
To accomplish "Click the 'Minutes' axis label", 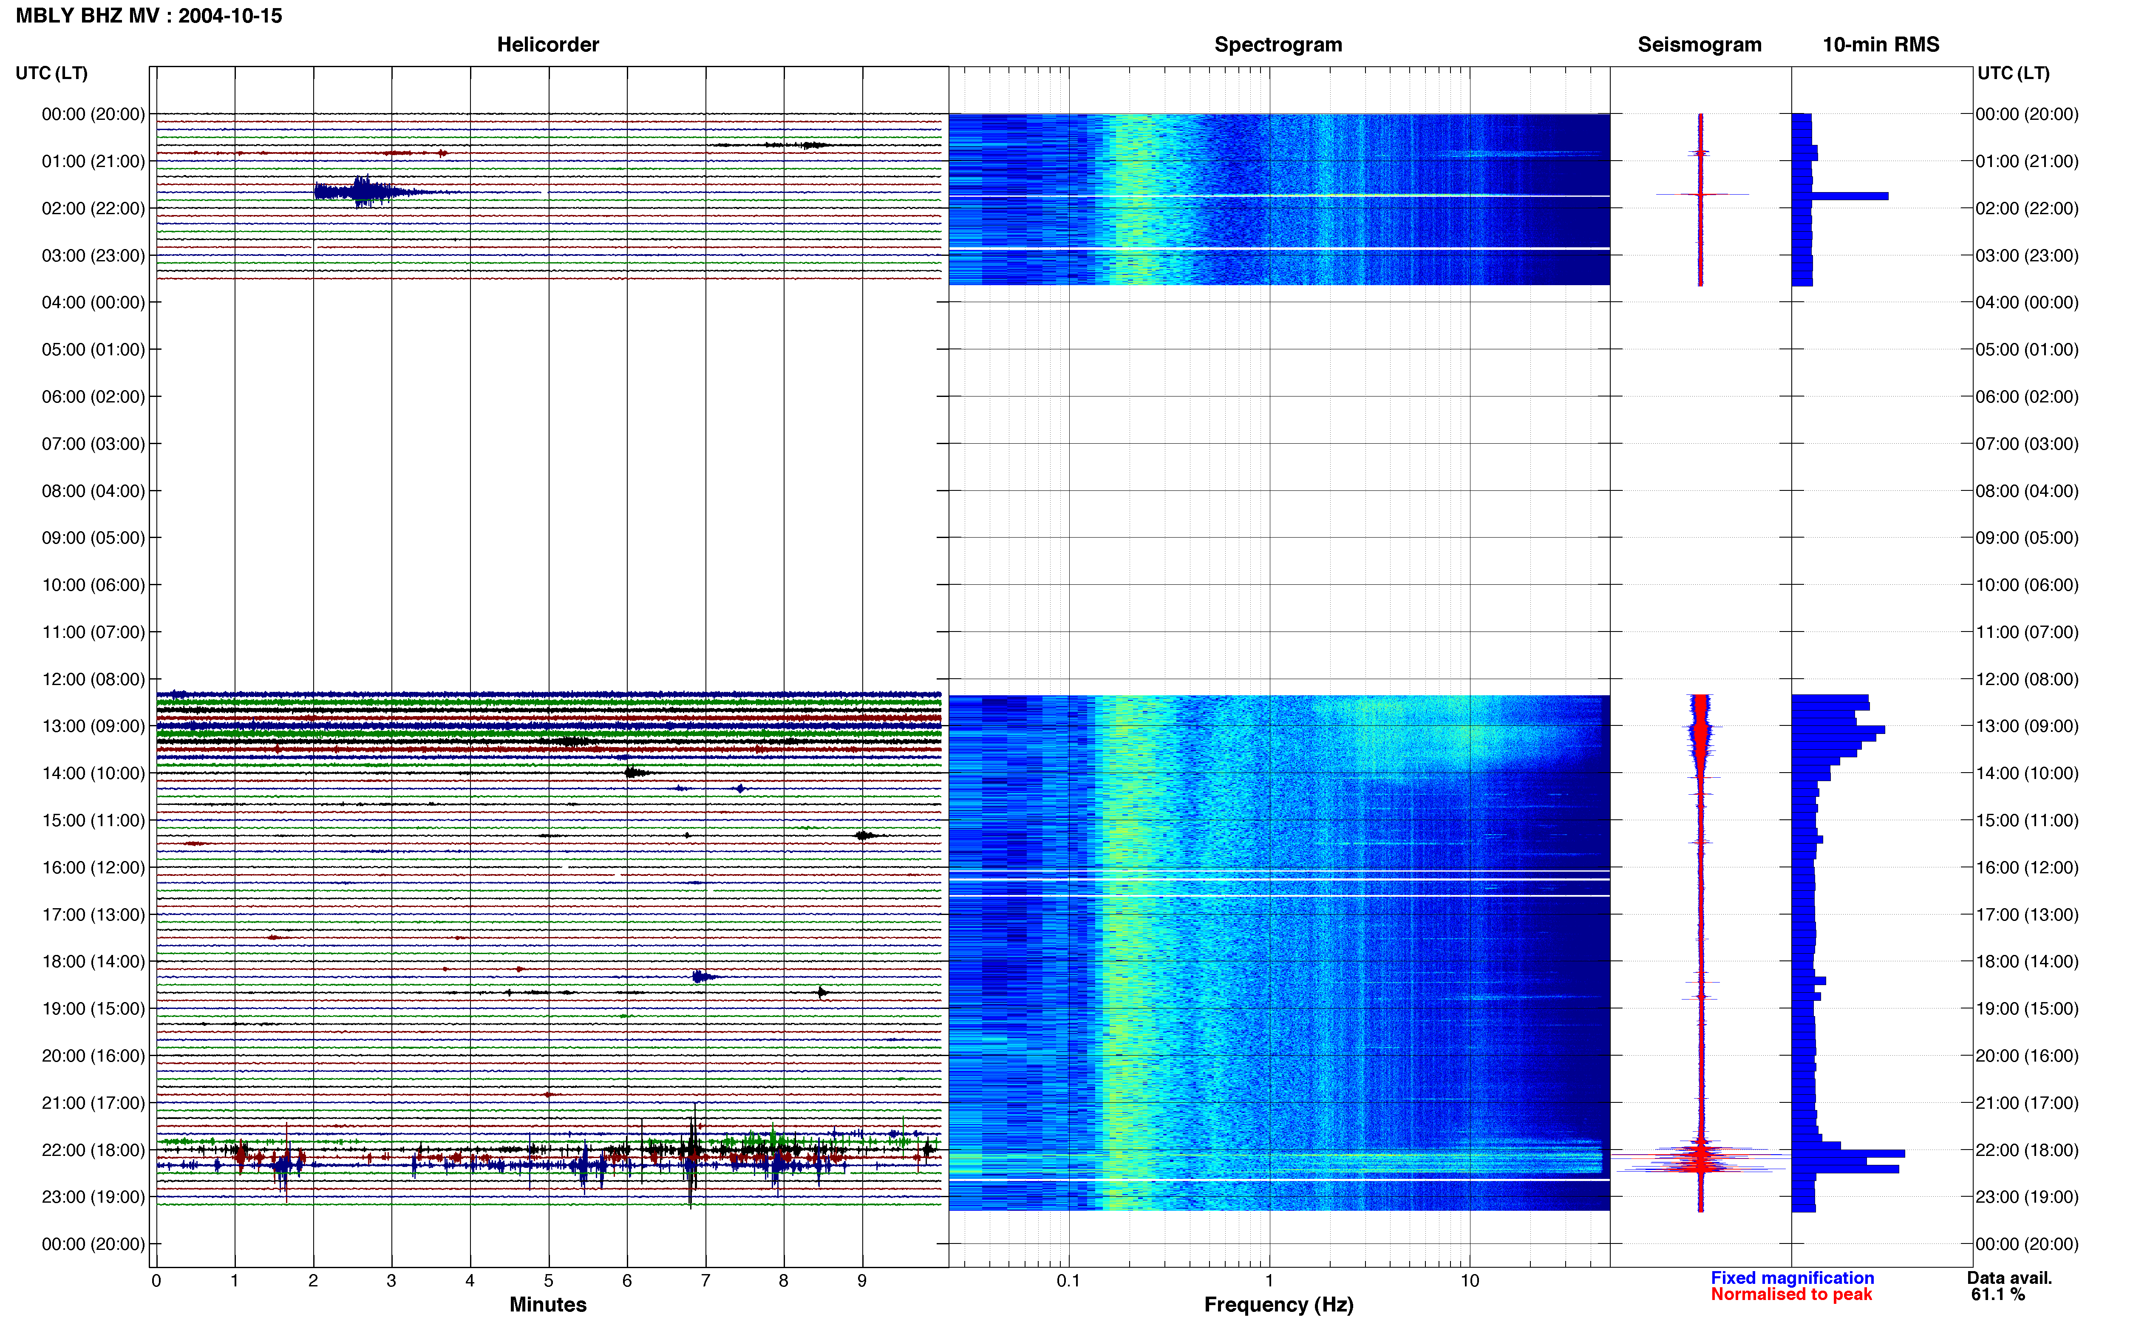I will [548, 1305].
